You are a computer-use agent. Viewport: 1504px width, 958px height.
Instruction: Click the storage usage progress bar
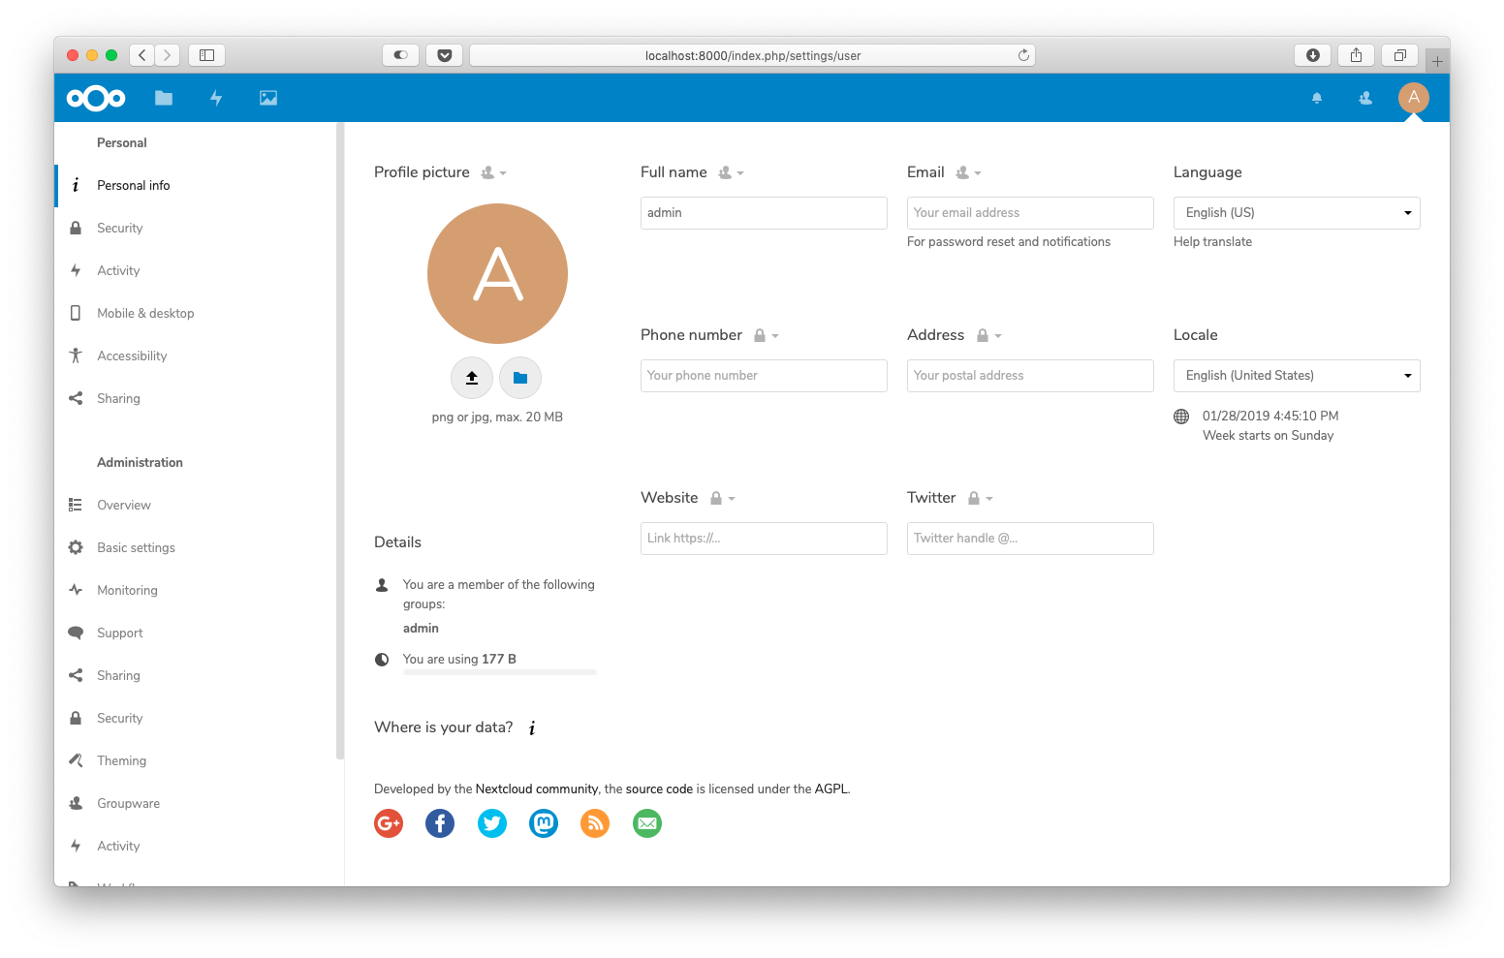coord(500,672)
